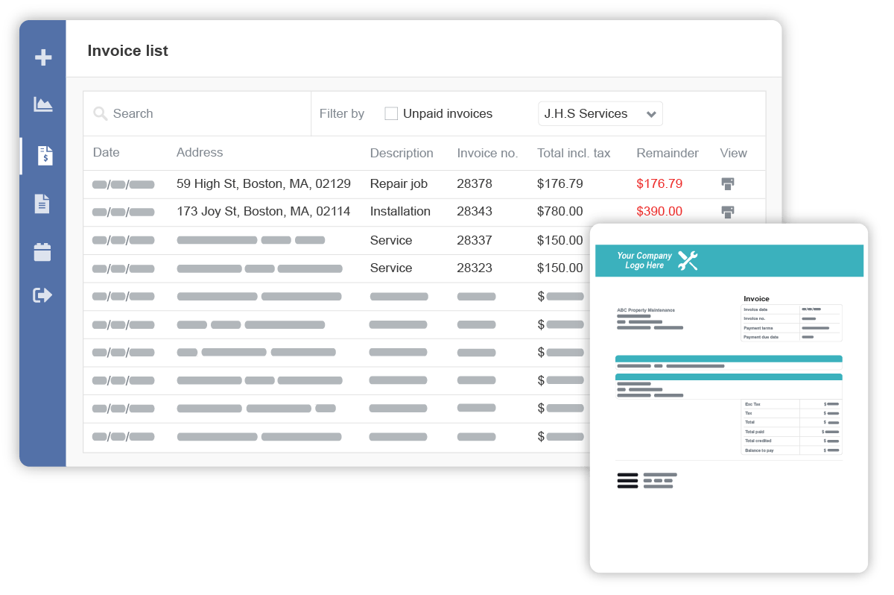Click print icon for invoice 28343
This screenshot has height=595, width=894.
coord(728,212)
